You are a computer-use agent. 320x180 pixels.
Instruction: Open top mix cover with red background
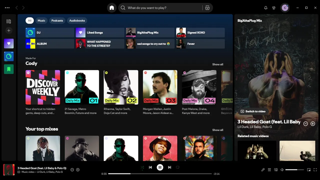[x=160, y=148]
